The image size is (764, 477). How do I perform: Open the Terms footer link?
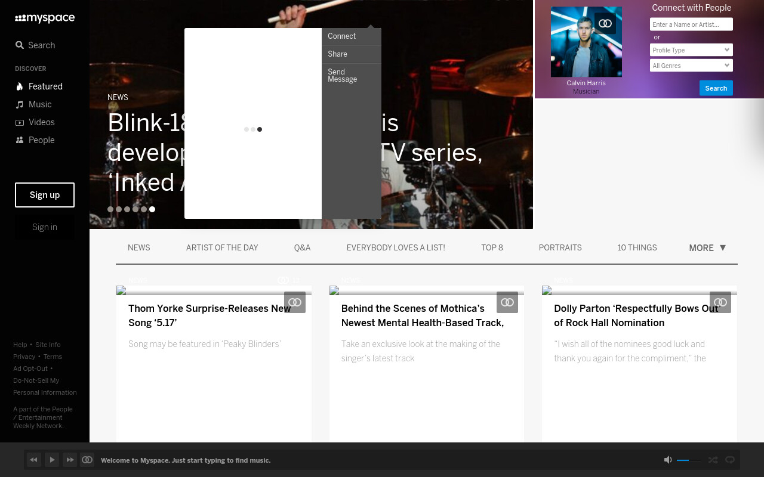pos(53,357)
